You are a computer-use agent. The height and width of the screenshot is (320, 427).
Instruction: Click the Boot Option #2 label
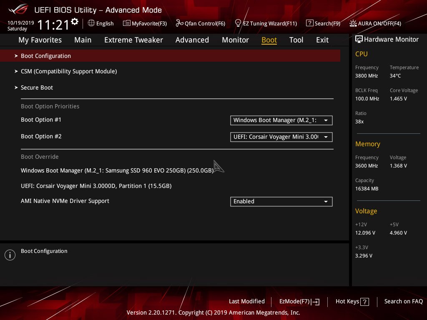(x=41, y=136)
